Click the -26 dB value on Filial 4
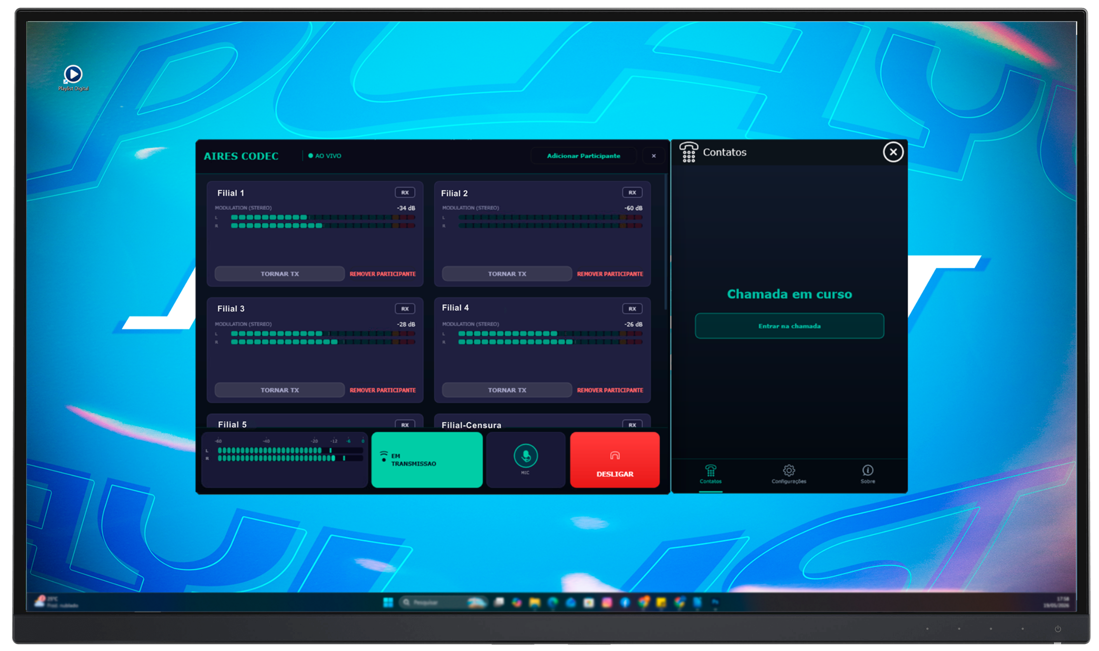The image size is (1099, 651). 633,324
